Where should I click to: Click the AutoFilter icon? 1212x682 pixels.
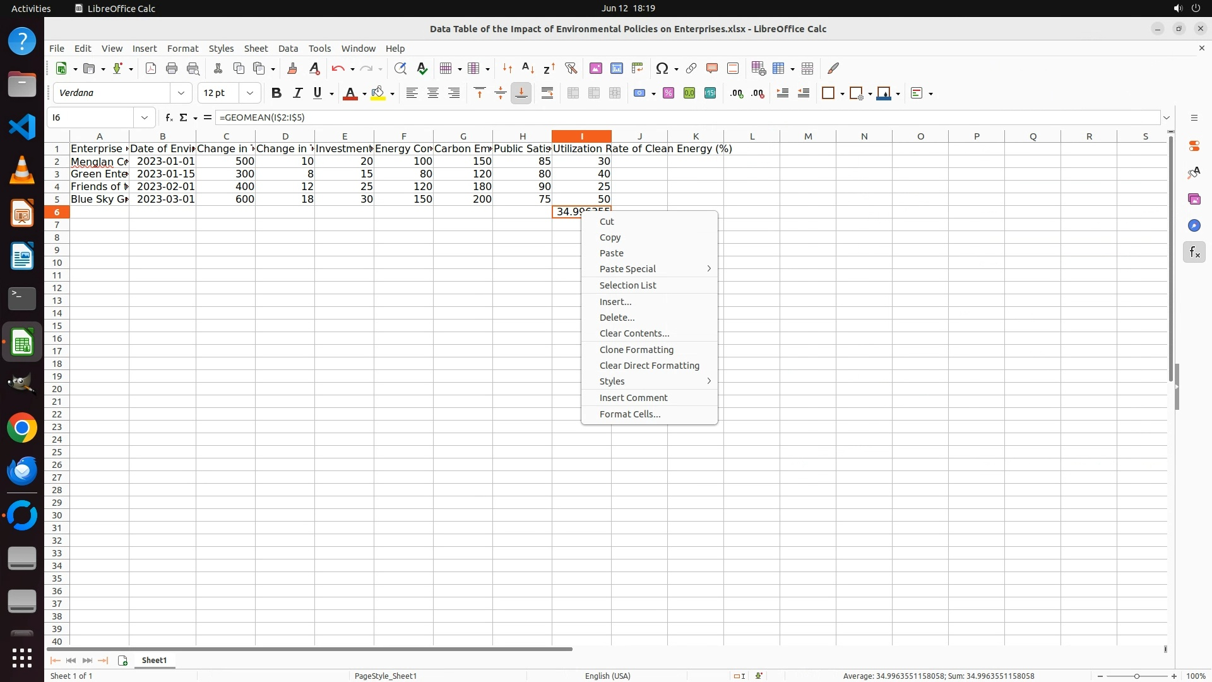[x=571, y=68]
